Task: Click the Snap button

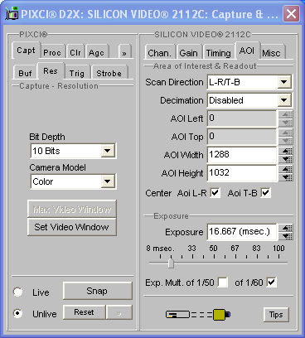Action: pyautogui.click(x=97, y=291)
